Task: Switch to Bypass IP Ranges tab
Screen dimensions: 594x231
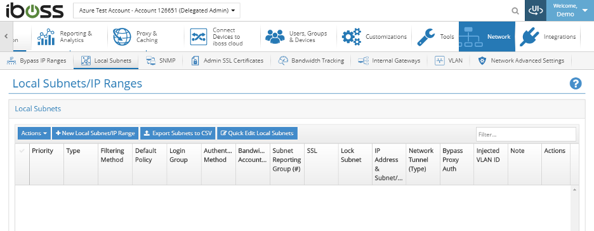Action: coord(37,60)
